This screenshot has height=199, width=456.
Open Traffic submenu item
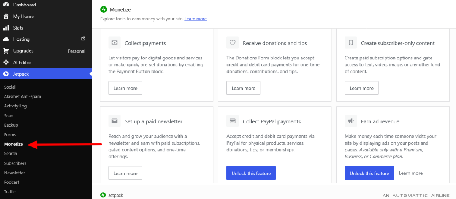coord(10,192)
